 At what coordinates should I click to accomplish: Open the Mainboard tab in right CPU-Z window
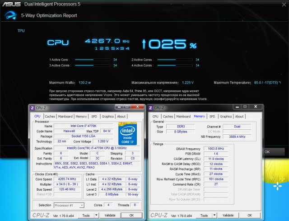click(x=183, y=117)
